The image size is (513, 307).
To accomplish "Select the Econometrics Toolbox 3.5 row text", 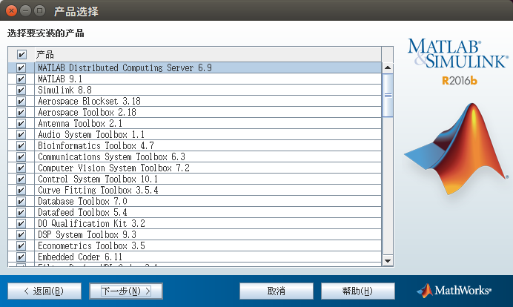I will (x=91, y=245).
